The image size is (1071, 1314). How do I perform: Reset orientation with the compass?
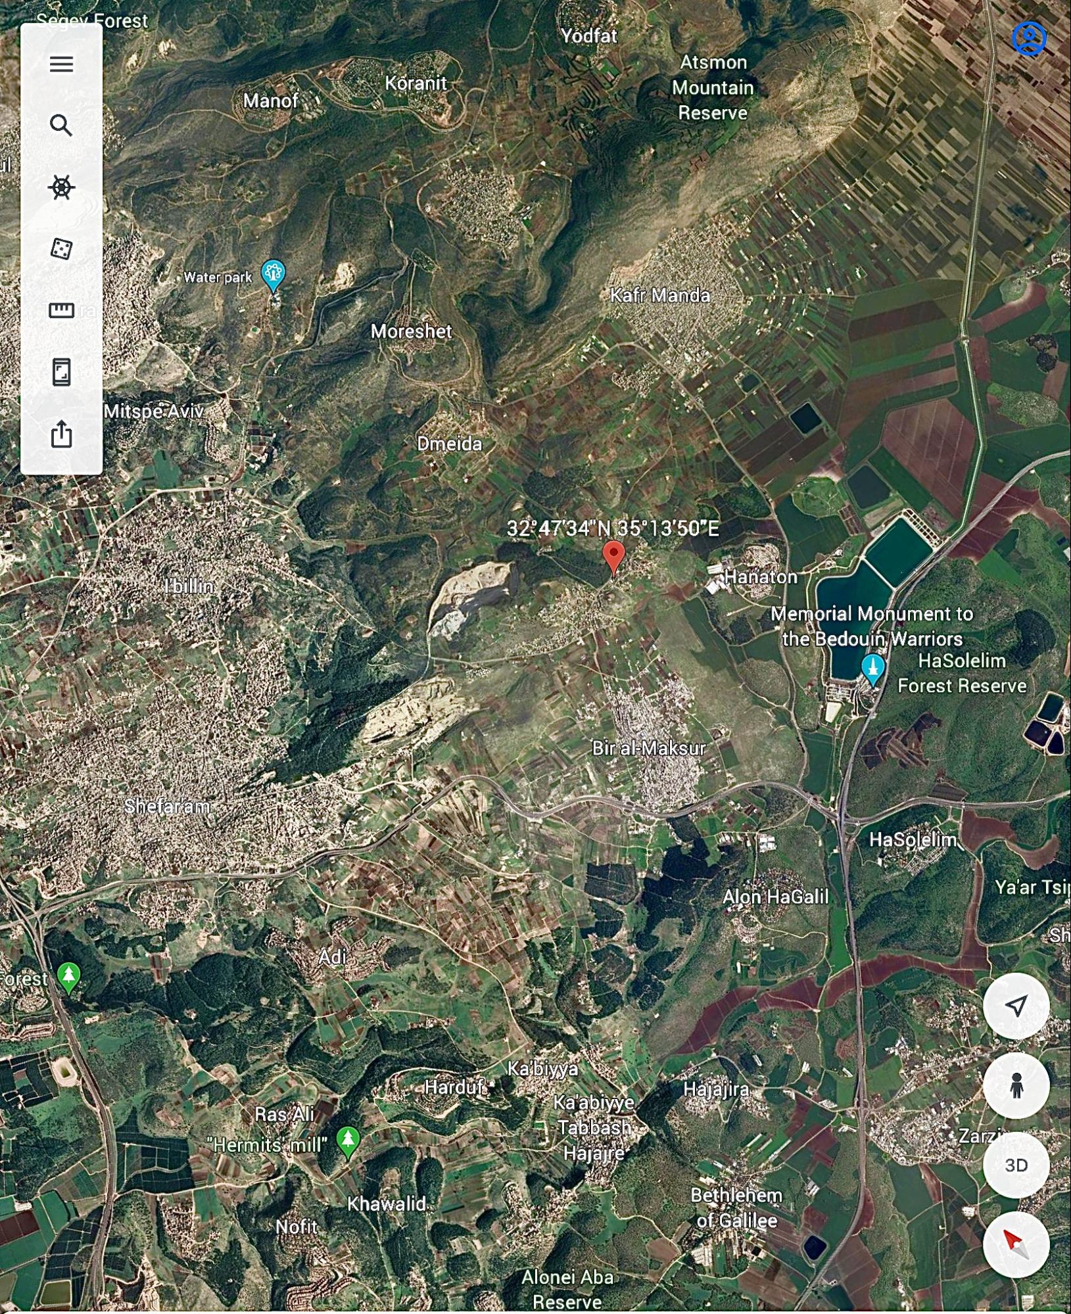pyautogui.click(x=1016, y=1244)
